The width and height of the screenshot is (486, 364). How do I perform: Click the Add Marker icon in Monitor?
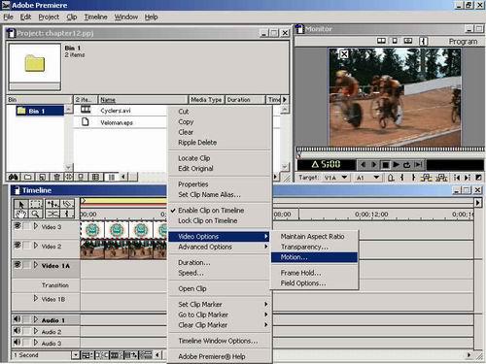tap(391, 178)
